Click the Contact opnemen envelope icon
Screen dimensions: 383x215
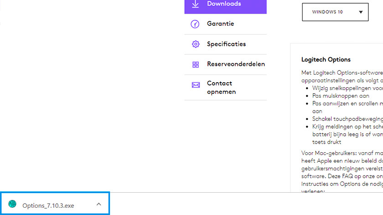[196, 85]
